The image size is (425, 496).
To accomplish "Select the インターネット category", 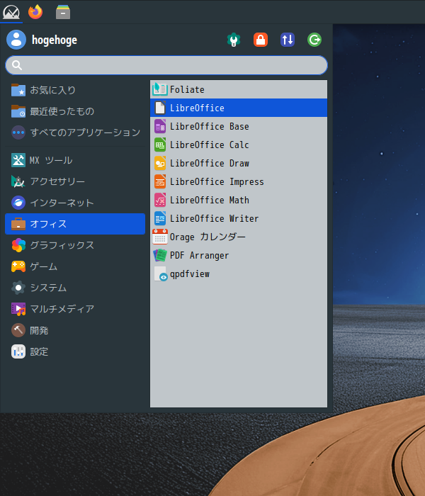I will pos(75,203).
